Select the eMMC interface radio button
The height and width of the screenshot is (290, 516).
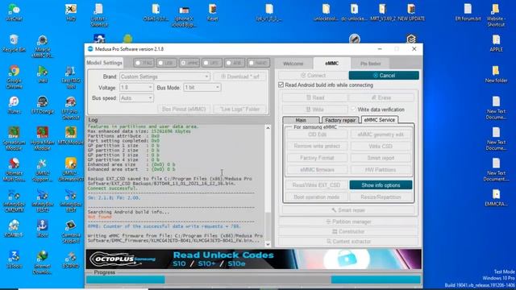(x=189, y=63)
